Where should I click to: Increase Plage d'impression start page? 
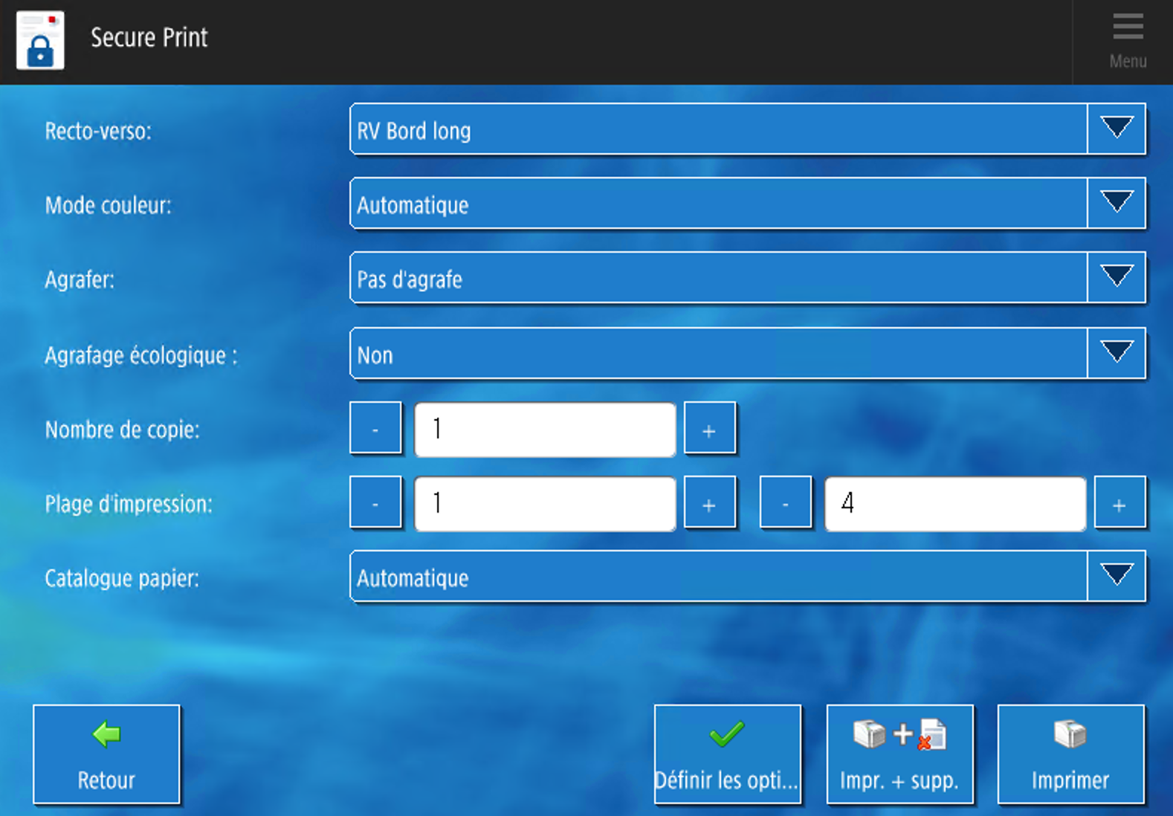coord(709,504)
